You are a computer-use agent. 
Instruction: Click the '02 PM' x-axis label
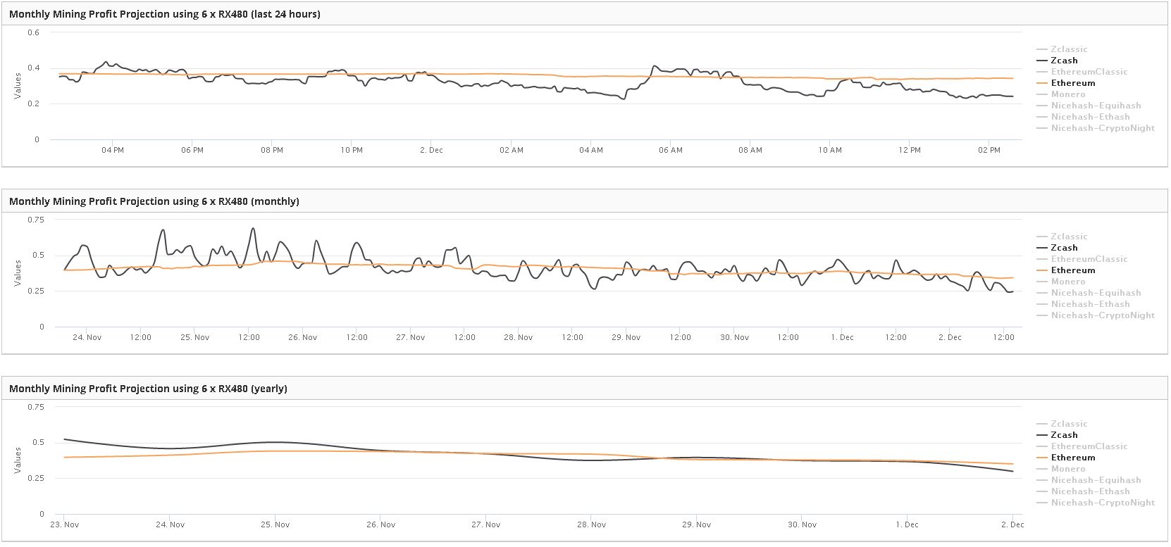tap(989, 151)
